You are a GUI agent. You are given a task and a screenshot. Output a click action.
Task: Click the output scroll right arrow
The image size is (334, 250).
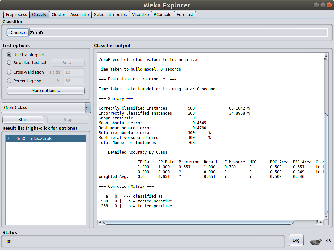321,222
